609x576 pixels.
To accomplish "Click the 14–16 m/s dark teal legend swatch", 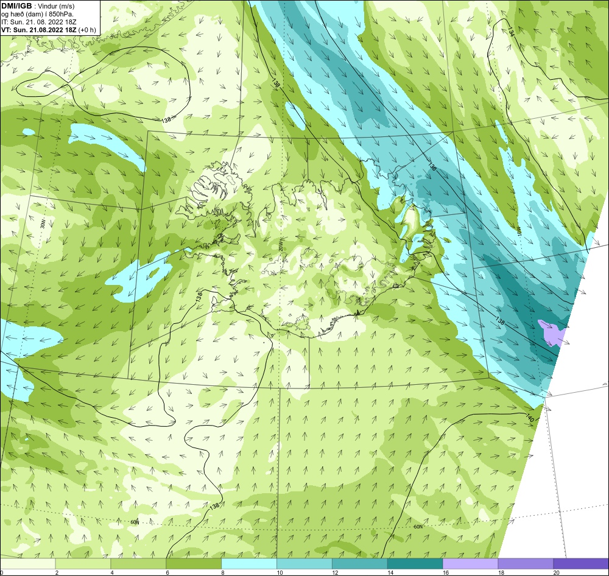I will [415, 563].
